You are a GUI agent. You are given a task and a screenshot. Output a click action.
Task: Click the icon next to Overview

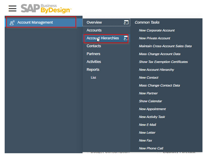click(126, 23)
